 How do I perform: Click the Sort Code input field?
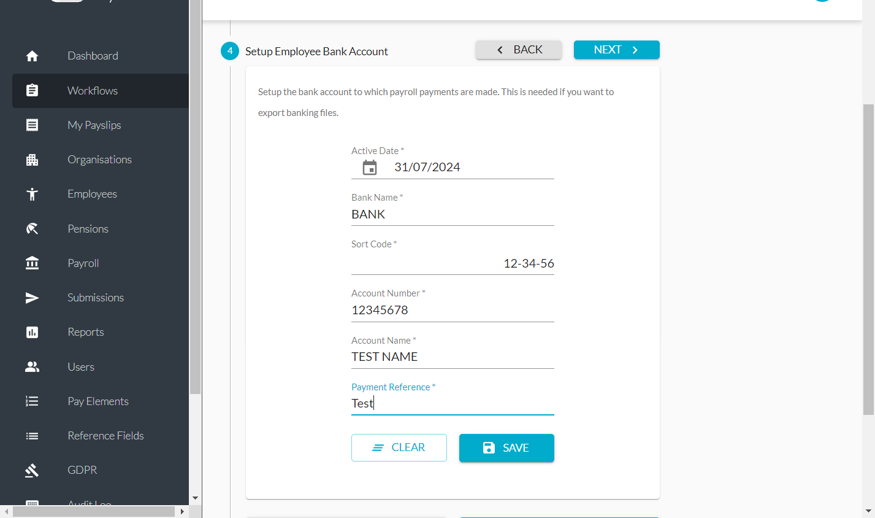(x=453, y=263)
